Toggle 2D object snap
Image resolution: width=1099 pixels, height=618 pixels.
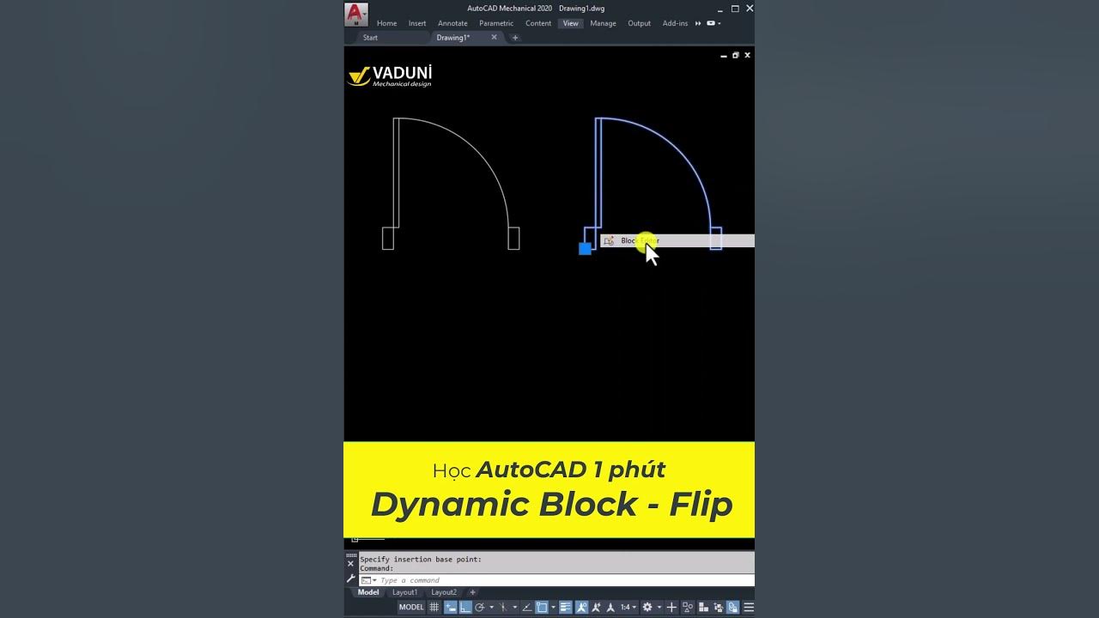point(542,607)
